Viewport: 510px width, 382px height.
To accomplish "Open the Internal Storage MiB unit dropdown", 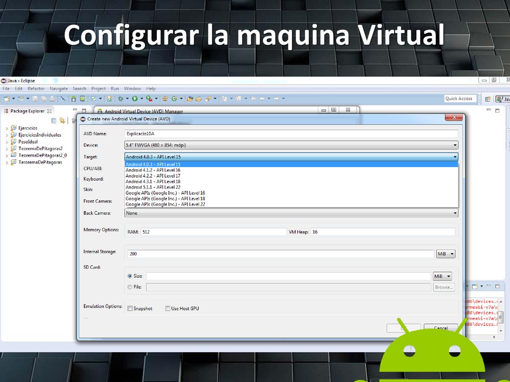I will (446, 254).
